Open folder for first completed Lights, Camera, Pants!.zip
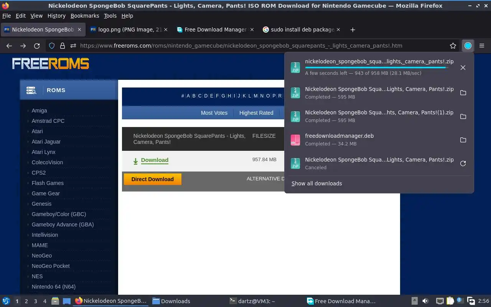 pyautogui.click(x=463, y=93)
